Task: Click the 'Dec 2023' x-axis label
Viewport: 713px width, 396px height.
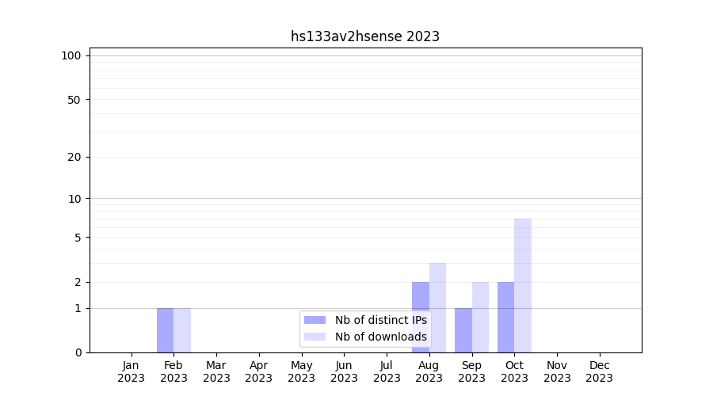Action: pyautogui.click(x=600, y=371)
